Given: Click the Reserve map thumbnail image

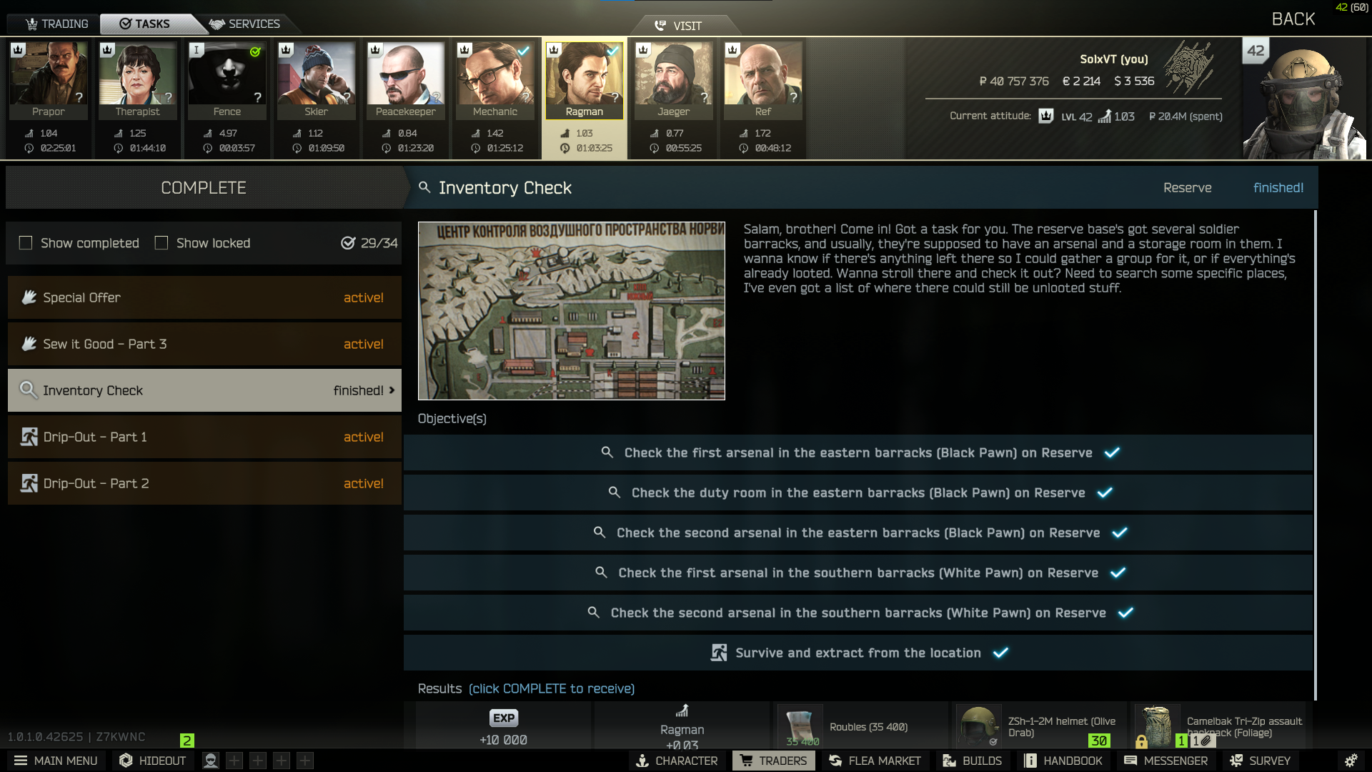Looking at the screenshot, I should pos(572,311).
